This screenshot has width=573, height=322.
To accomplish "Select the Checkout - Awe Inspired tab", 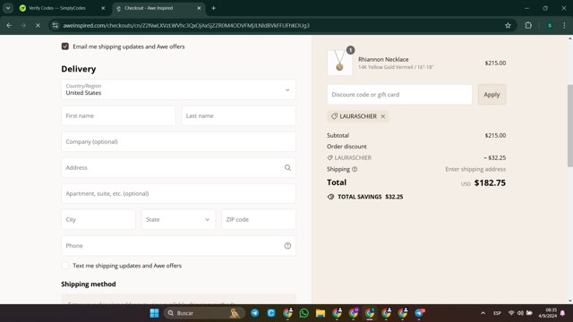I will [x=159, y=8].
